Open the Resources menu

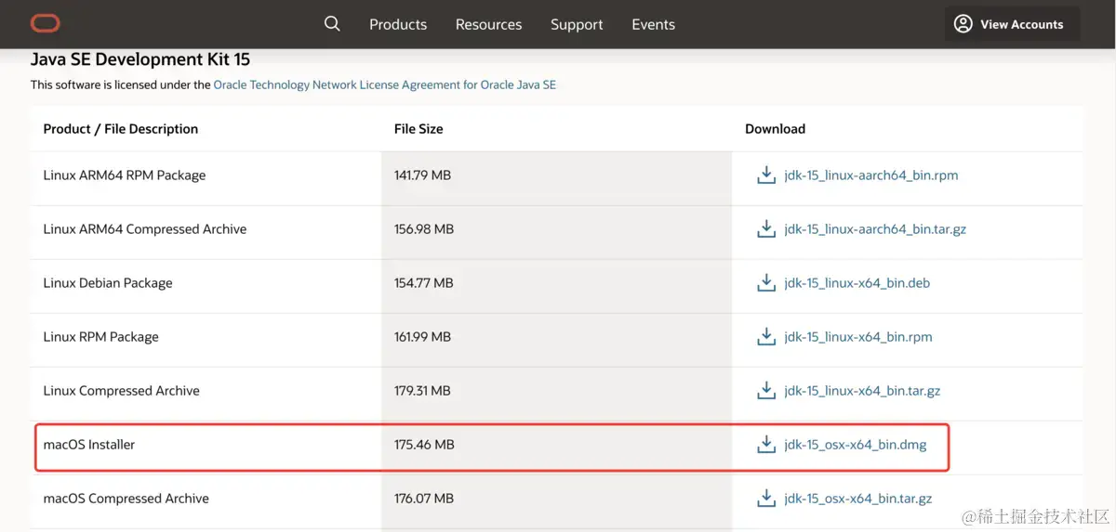tap(488, 24)
